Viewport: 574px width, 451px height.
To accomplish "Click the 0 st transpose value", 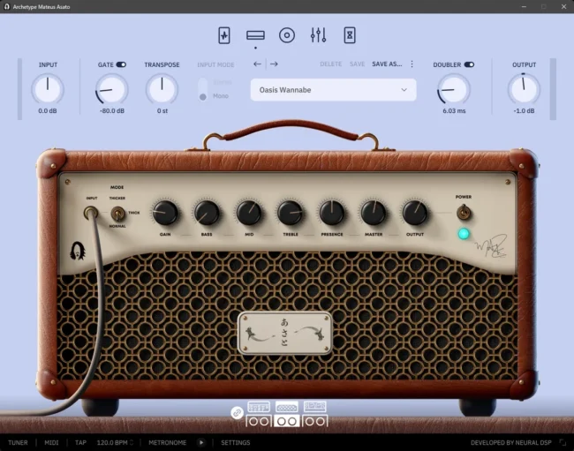I will coord(162,111).
